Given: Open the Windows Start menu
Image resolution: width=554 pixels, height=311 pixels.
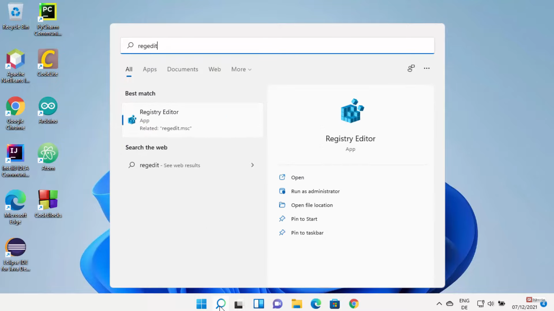Looking at the screenshot, I should [201, 304].
